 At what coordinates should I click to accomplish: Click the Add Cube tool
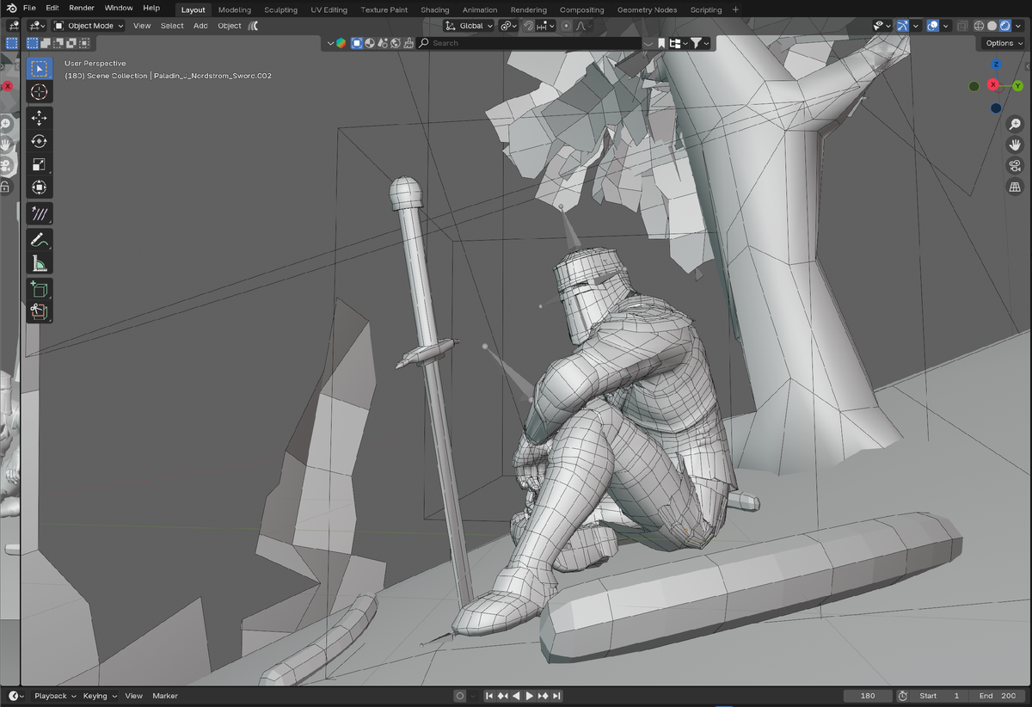pyautogui.click(x=39, y=289)
